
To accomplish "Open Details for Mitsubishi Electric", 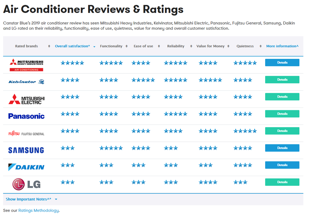I will pos(282,97).
